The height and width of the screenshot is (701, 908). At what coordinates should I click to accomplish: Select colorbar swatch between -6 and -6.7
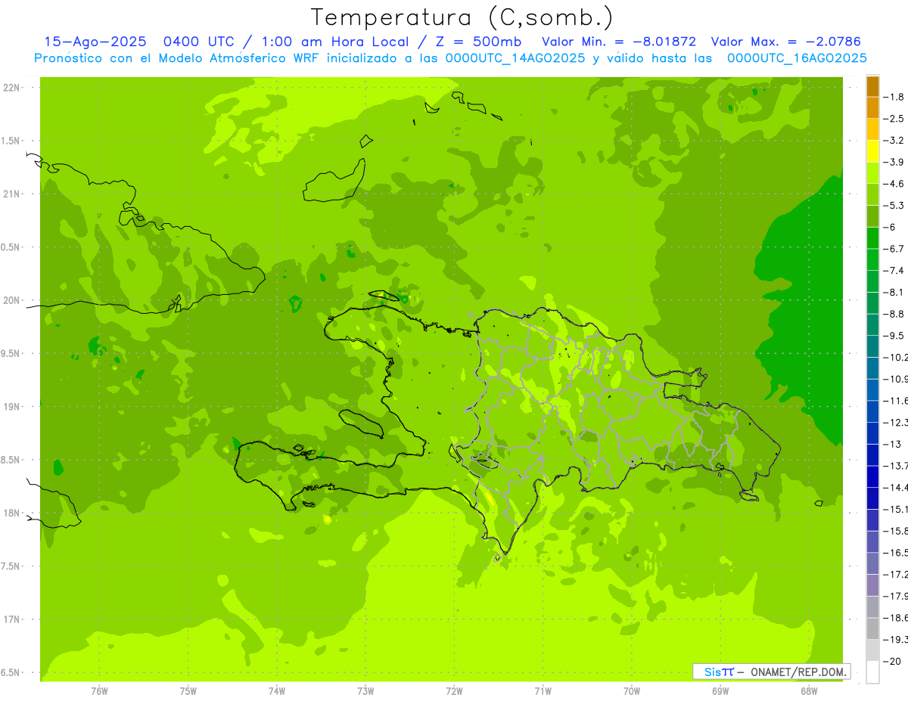(872, 238)
